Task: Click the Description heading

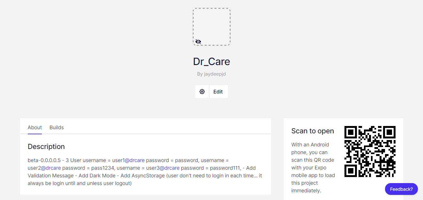Action: [x=46, y=146]
